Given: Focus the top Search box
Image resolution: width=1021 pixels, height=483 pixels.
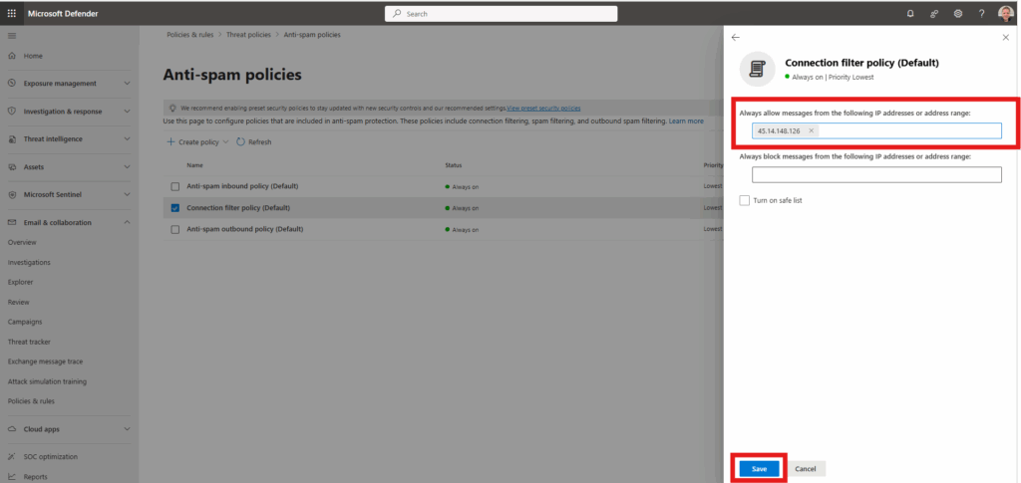Looking at the screenshot, I should click(x=501, y=14).
